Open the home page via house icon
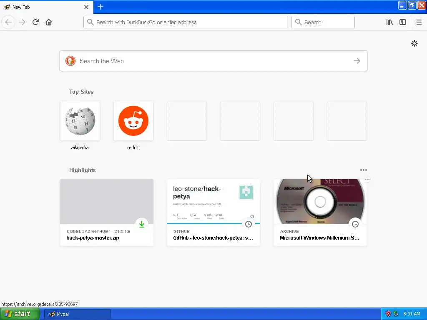Screen dimensions: 427x320 pos(49,22)
